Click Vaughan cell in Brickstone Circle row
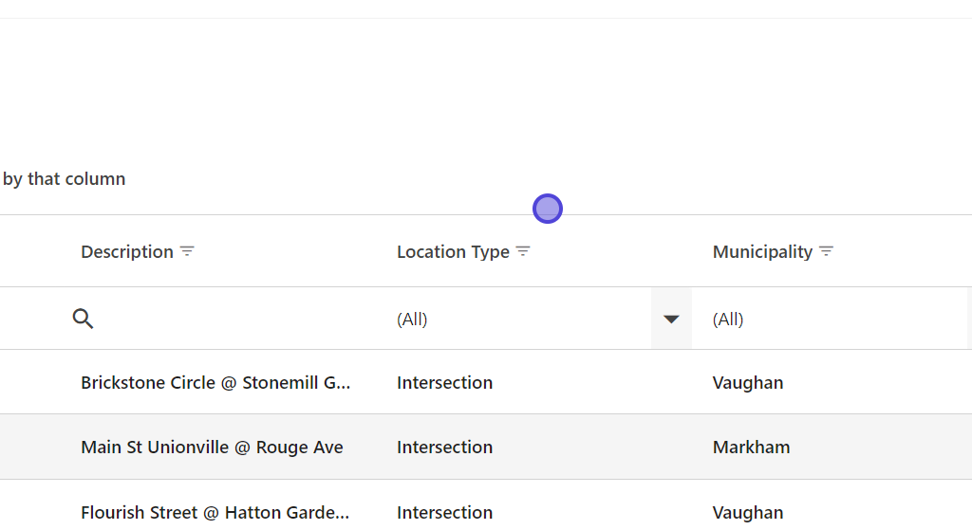 748,383
